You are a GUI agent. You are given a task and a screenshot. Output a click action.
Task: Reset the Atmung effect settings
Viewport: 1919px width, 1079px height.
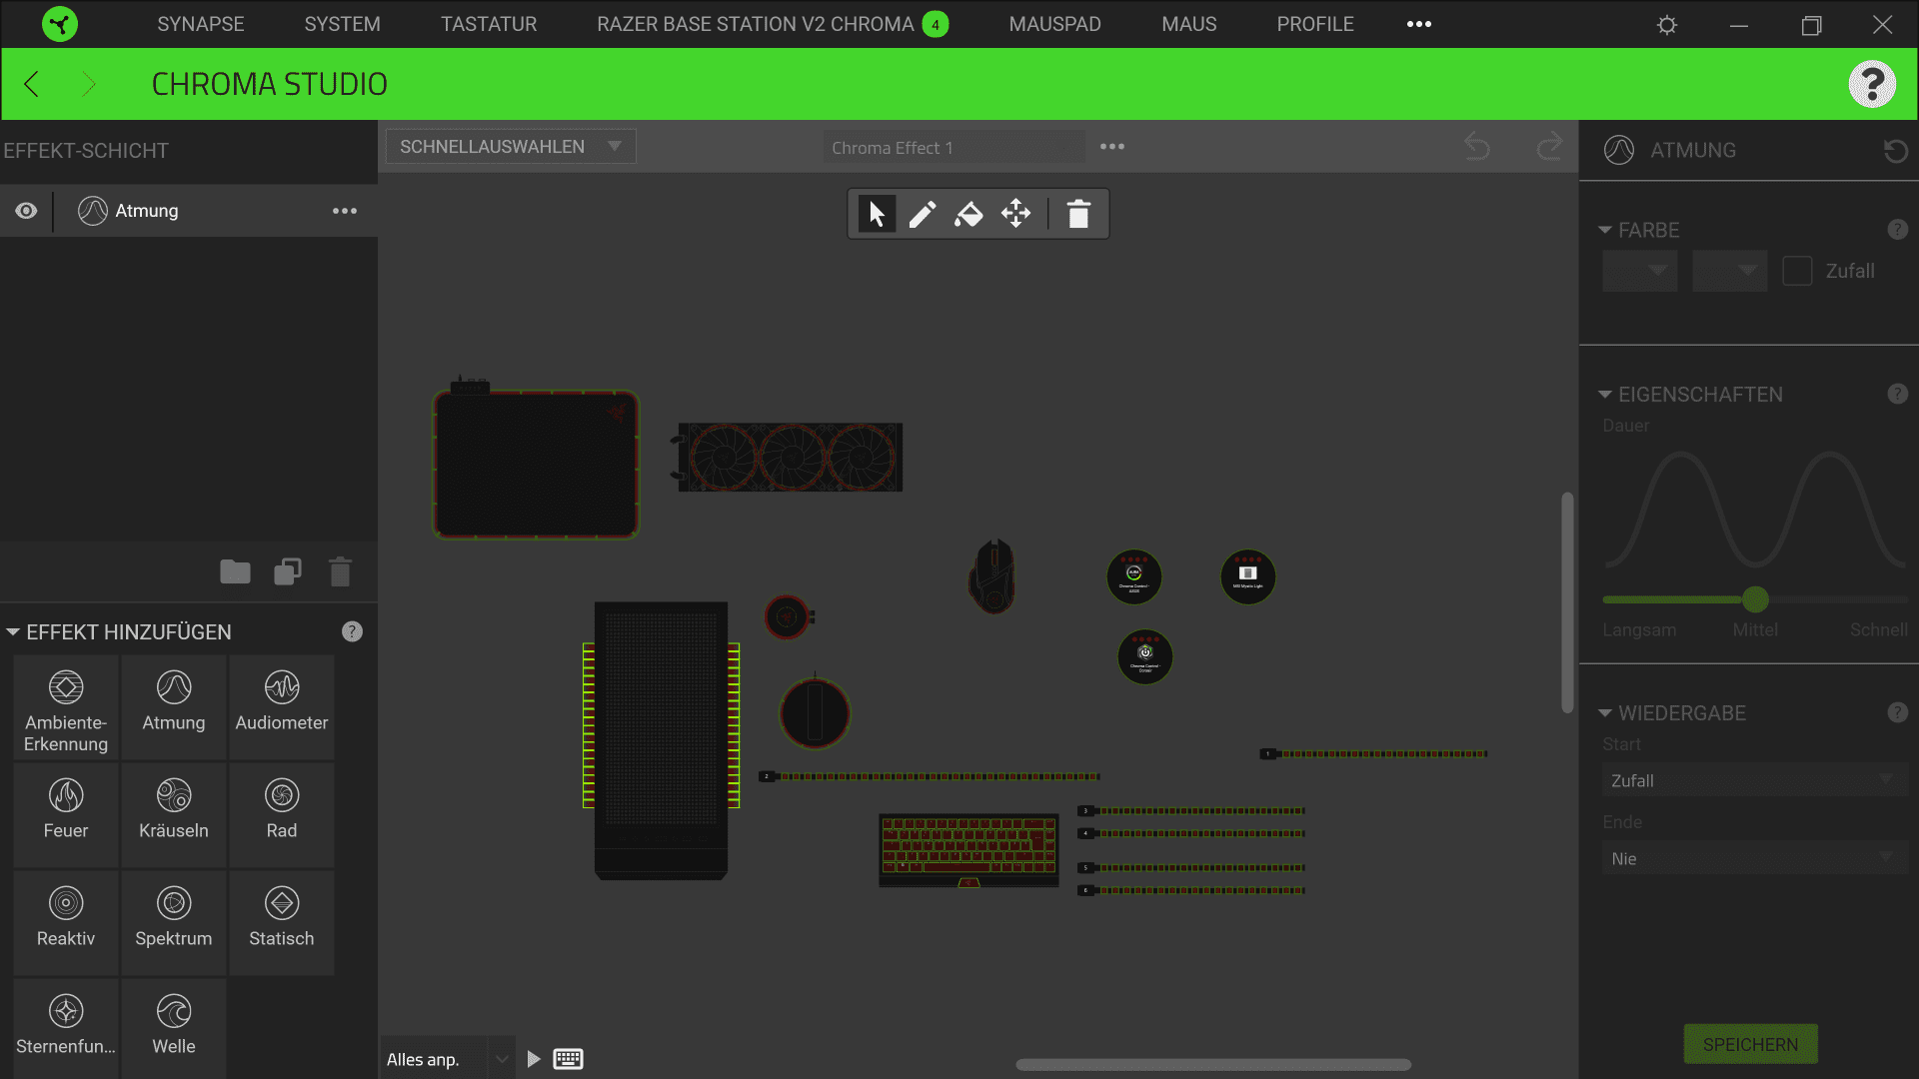point(1896,151)
